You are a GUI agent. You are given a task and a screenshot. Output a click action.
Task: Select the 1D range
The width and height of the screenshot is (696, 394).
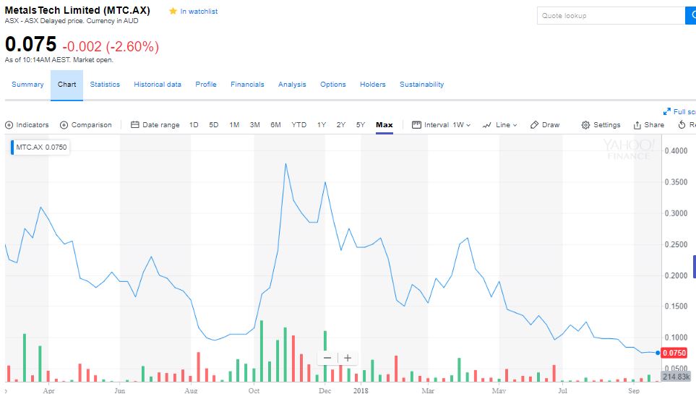coord(194,125)
